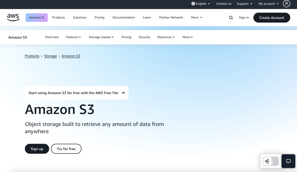Viewport: 297px width, 172px height.
Task: Click the Try for free button
Action: click(x=66, y=149)
